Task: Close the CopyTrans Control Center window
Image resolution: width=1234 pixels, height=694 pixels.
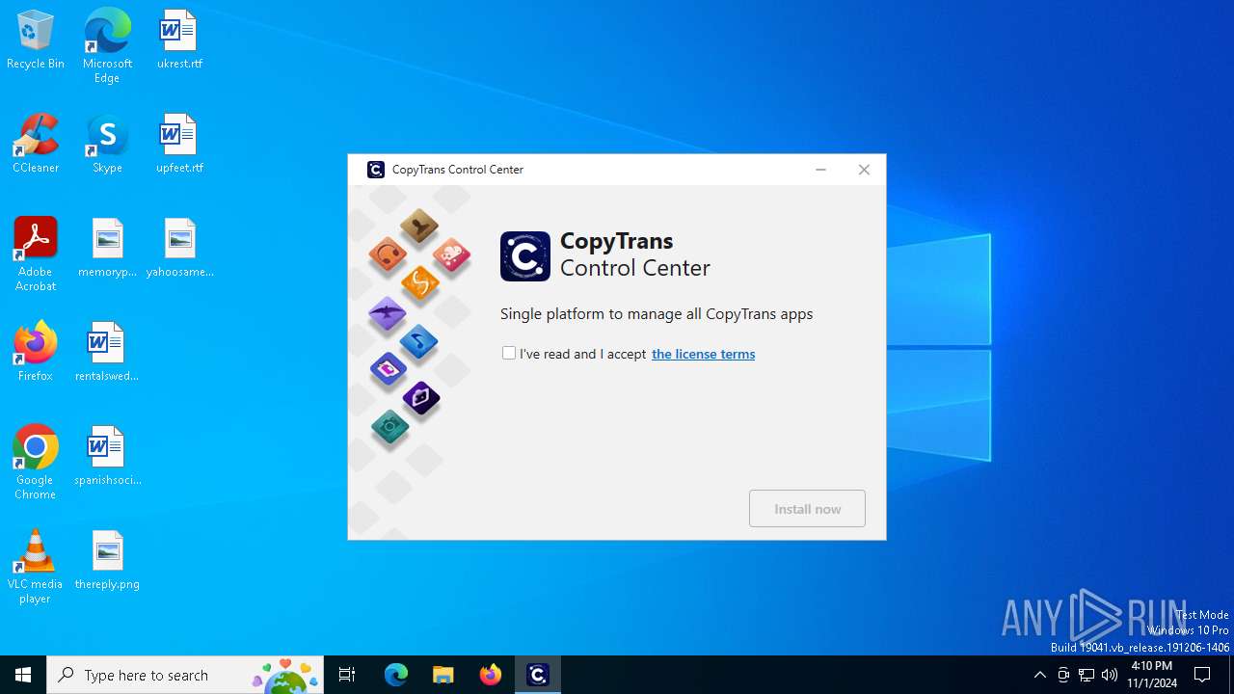Action: tap(864, 170)
